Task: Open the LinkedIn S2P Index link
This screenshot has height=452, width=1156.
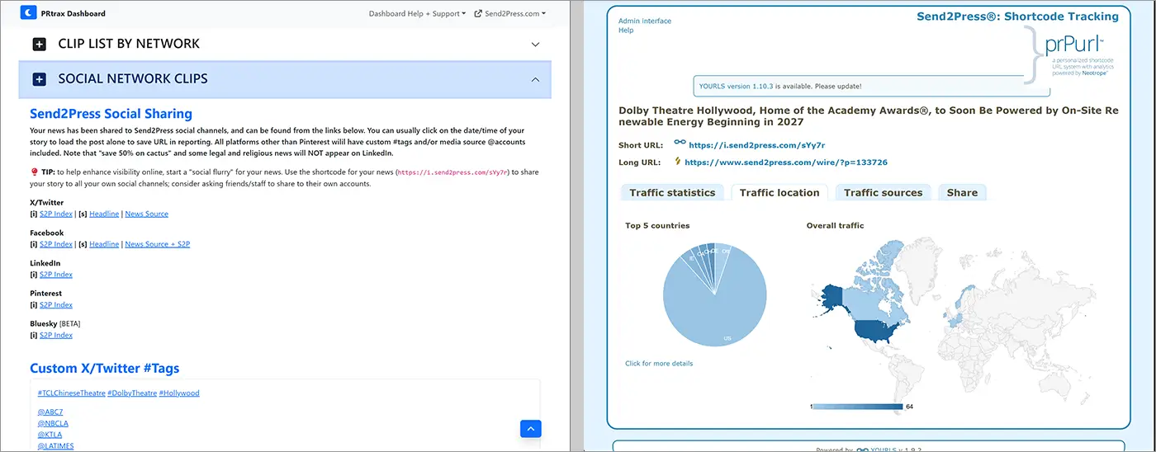Action: pyautogui.click(x=56, y=275)
